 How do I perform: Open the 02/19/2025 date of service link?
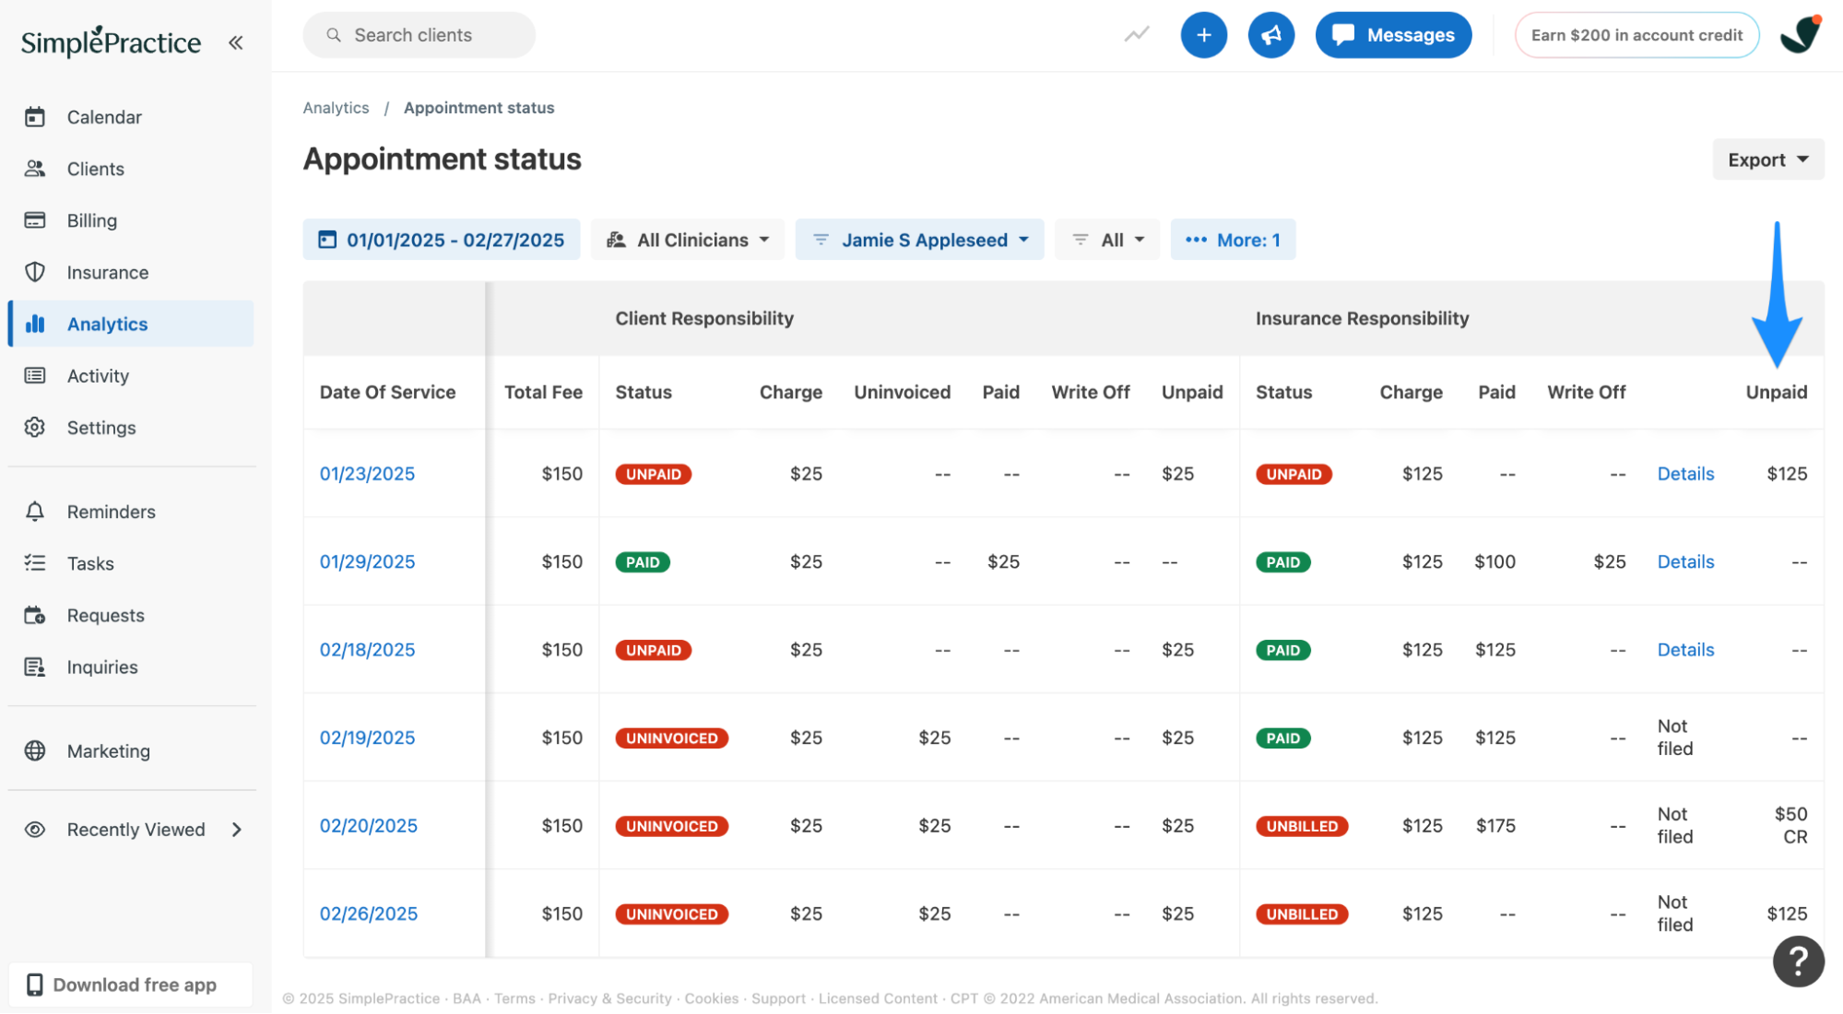[367, 737]
